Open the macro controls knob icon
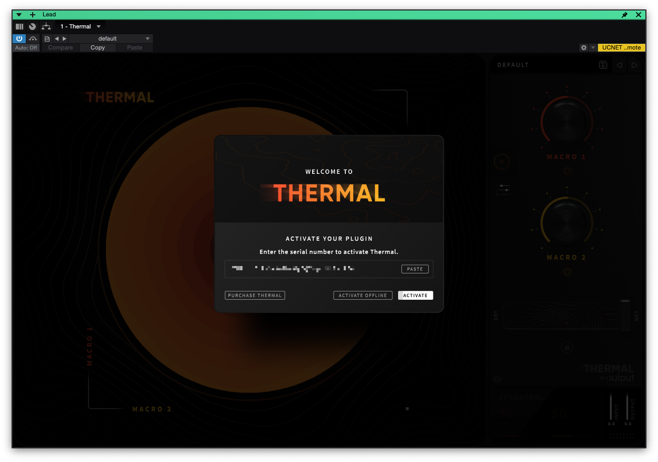This screenshot has height=462, width=658. (x=33, y=26)
